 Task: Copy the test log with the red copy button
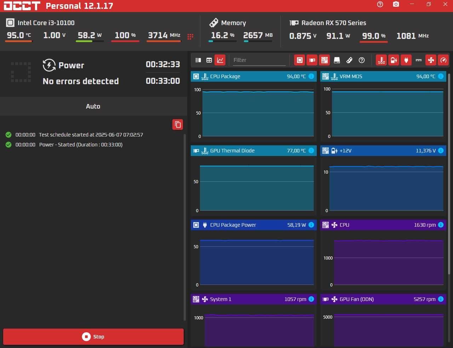pyautogui.click(x=178, y=124)
